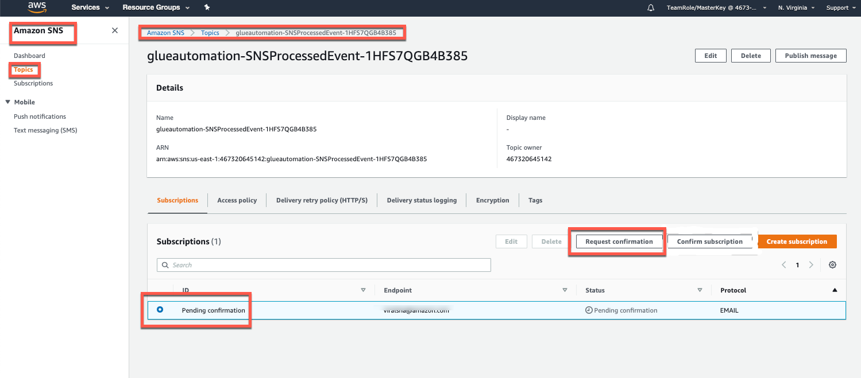Screen dimensions: 861x378
Task: Open Text messaging (SMS) in the sidebar
Action: click(45, 130)
